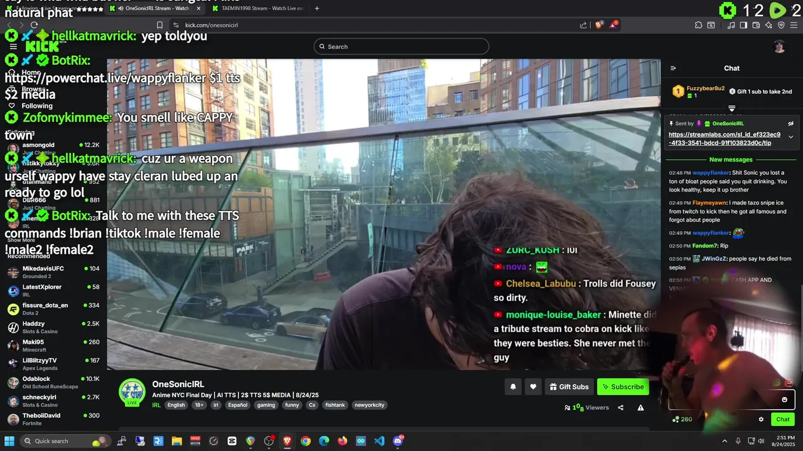803x451 pixels.
Task: Open Visual Studio Code from taskbar
Action: 380,441
